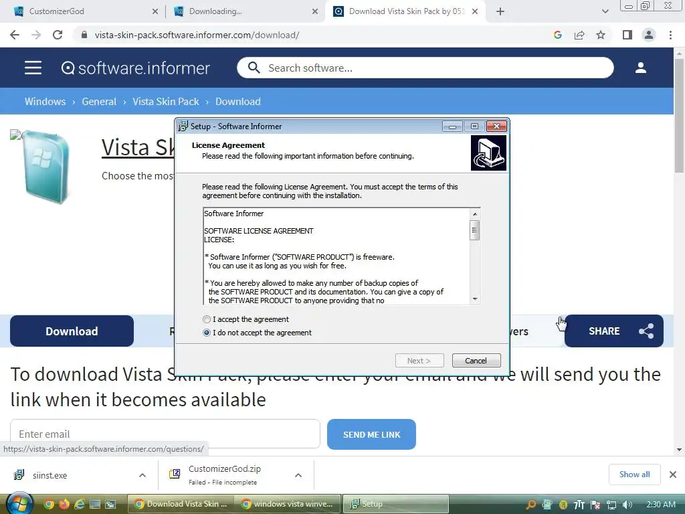Click the page scrollbar down arrow
685x514 pixels.
click(x=679, y=449)
